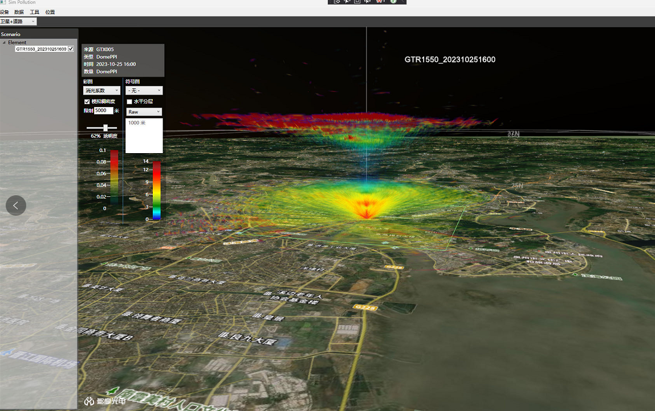
Task: Click the transparency slider handle
Action: pyautogui.click(x=105, y=128)
